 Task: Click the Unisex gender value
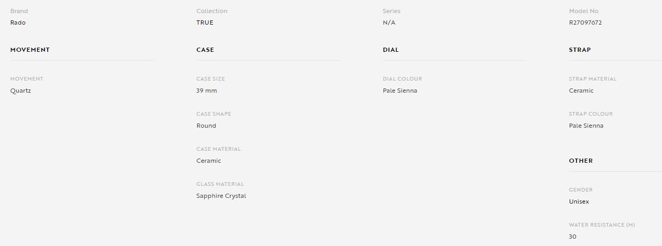(579, 202)
